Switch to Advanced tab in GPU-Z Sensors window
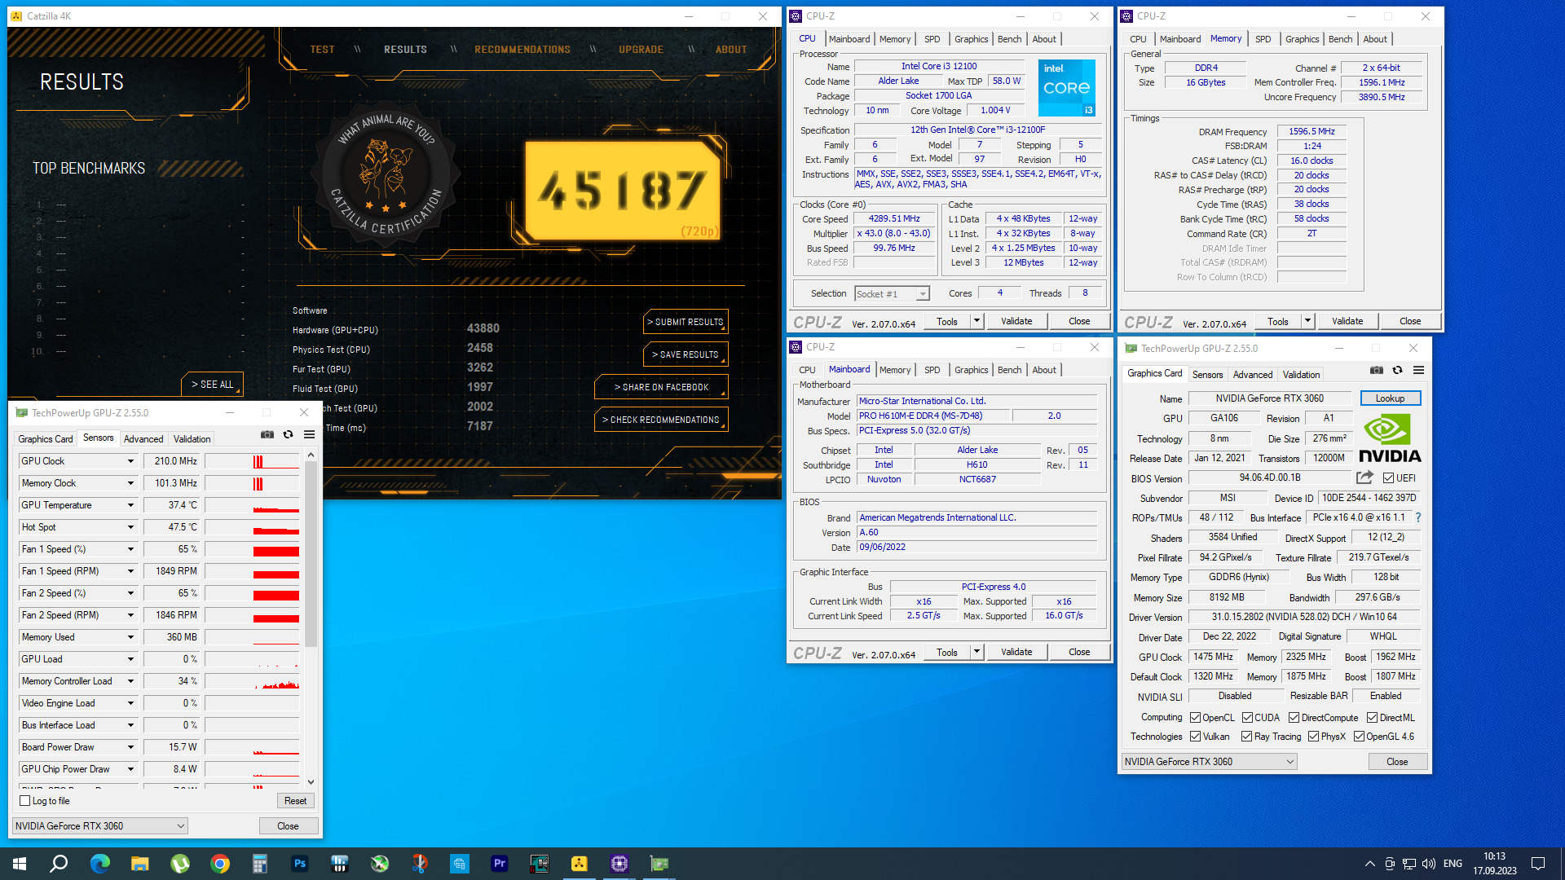 [x=143, y=439]
